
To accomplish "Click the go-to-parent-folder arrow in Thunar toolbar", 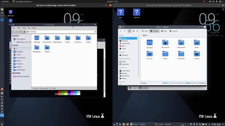I will [x=21, y=32].
